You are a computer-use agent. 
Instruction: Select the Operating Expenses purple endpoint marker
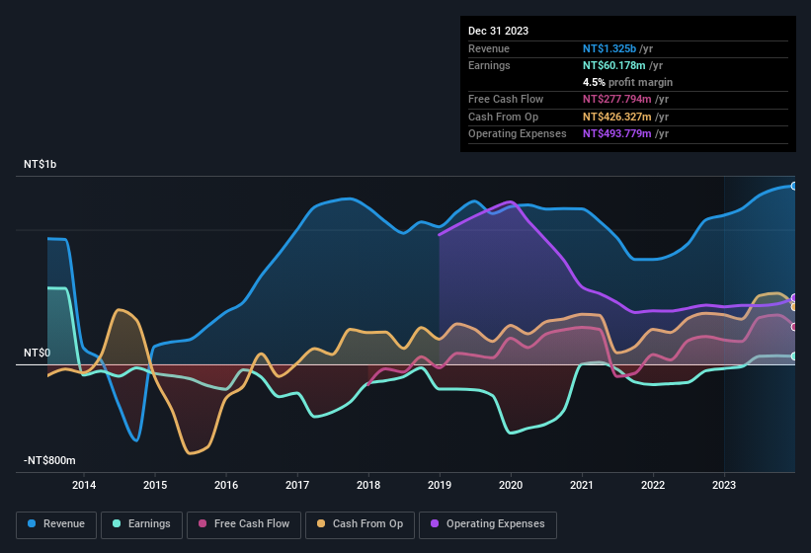[794, 297]
